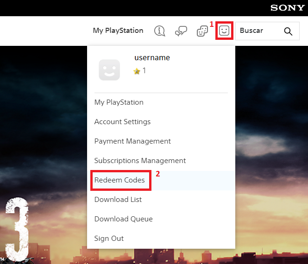This screenshot has width=308, height=264.
Task: Click the user avatar in dropdown
Action: click(x=109, y=70)
